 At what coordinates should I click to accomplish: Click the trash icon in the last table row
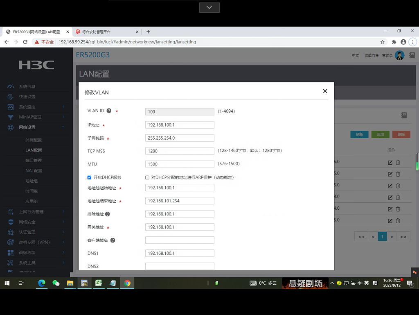[398, 221]
